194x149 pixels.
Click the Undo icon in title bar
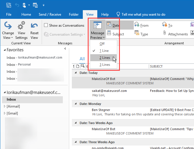[x=17, y=5]
